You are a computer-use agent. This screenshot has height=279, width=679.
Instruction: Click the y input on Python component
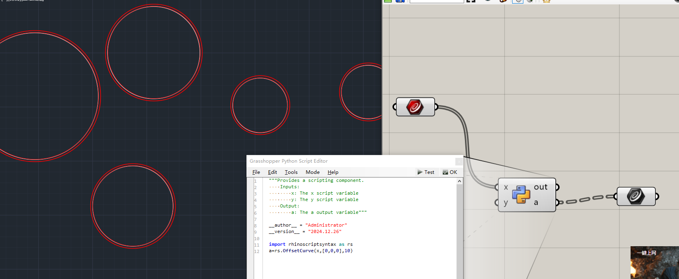click(506, 203)
